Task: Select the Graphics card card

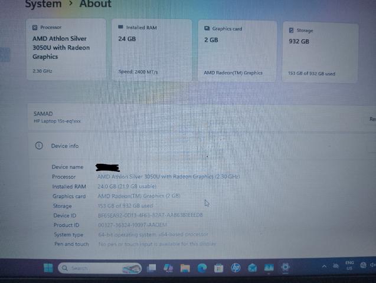Action: point(237,51)
